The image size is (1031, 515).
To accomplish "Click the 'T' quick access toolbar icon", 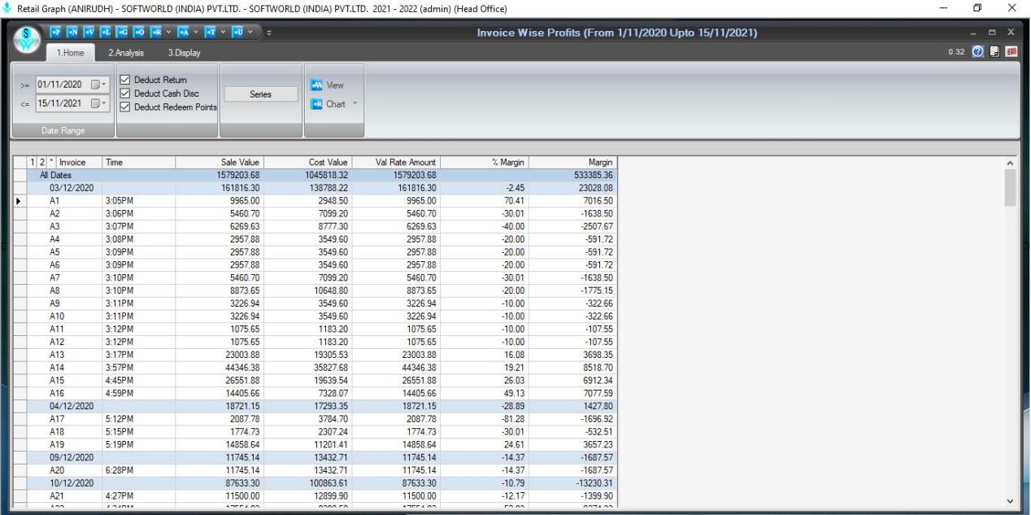I will click(x=211, y=32).
